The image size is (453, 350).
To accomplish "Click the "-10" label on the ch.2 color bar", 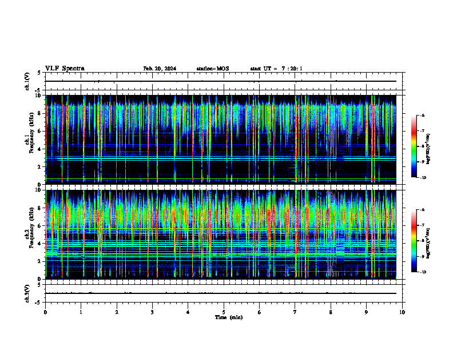I will click(423, 272).
